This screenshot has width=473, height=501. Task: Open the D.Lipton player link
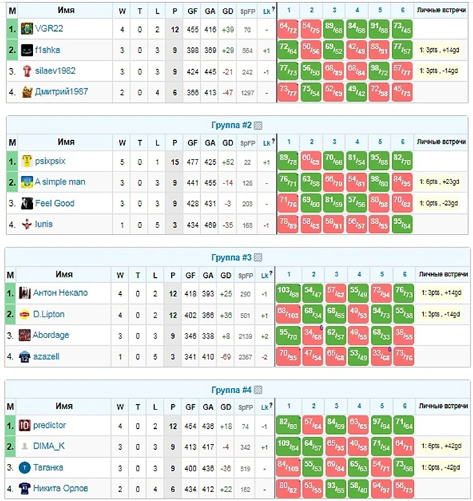(49, 314)
